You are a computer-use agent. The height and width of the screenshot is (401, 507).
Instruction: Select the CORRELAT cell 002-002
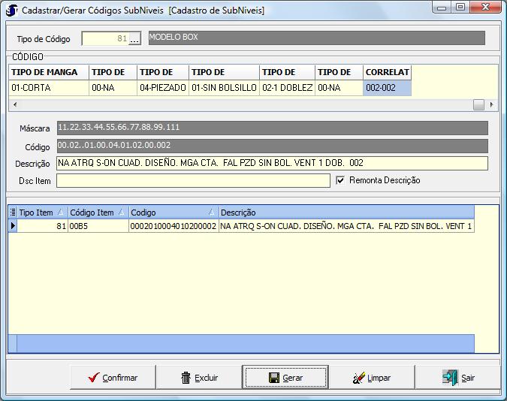pos(387,88)
